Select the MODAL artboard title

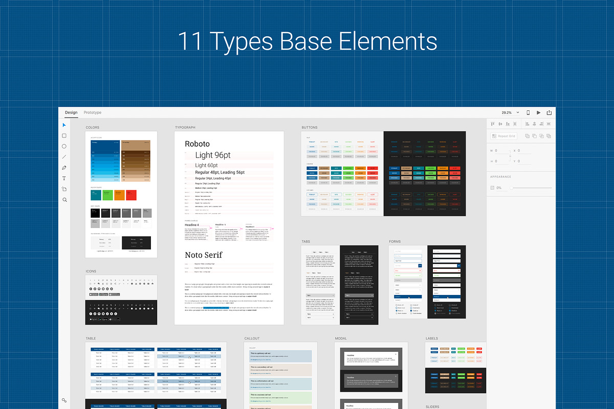coord(341,338)
